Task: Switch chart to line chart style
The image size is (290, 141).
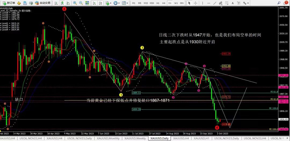Action: click(68, 3)
